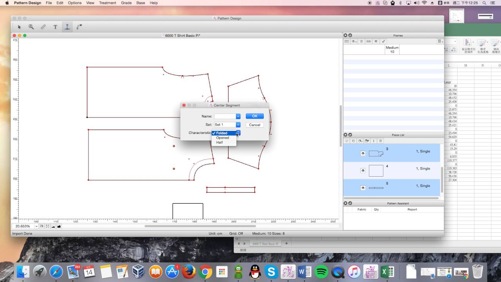The image size is (501, 282).
Task: Click the Report column header in Pattern Assistant
Action: (412, 210)
